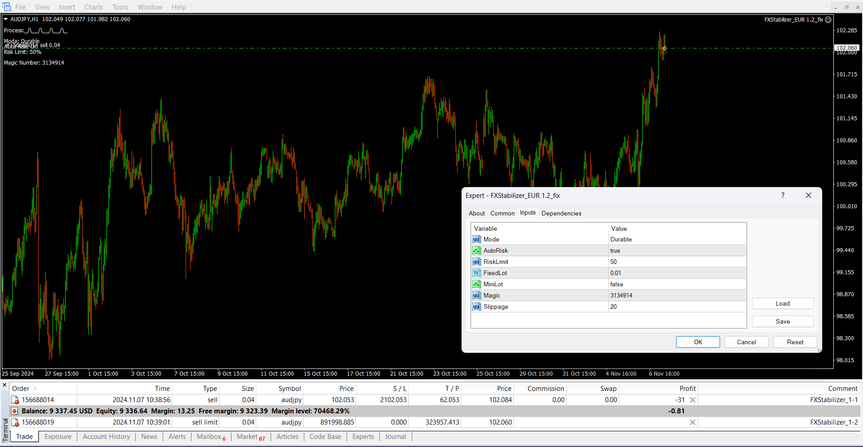Image resolution: width=863 pixels, height=447 pixels.
Task: Click the order 156688014 sell icon
Action: point(15,400)
